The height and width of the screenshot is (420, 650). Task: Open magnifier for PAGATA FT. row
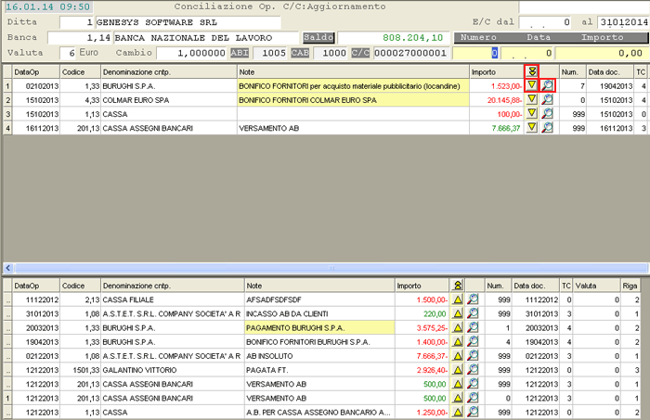[473, 370]
